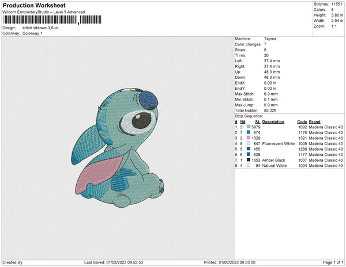Click the 'Left:' measurement label

click(x=239, y=61)
